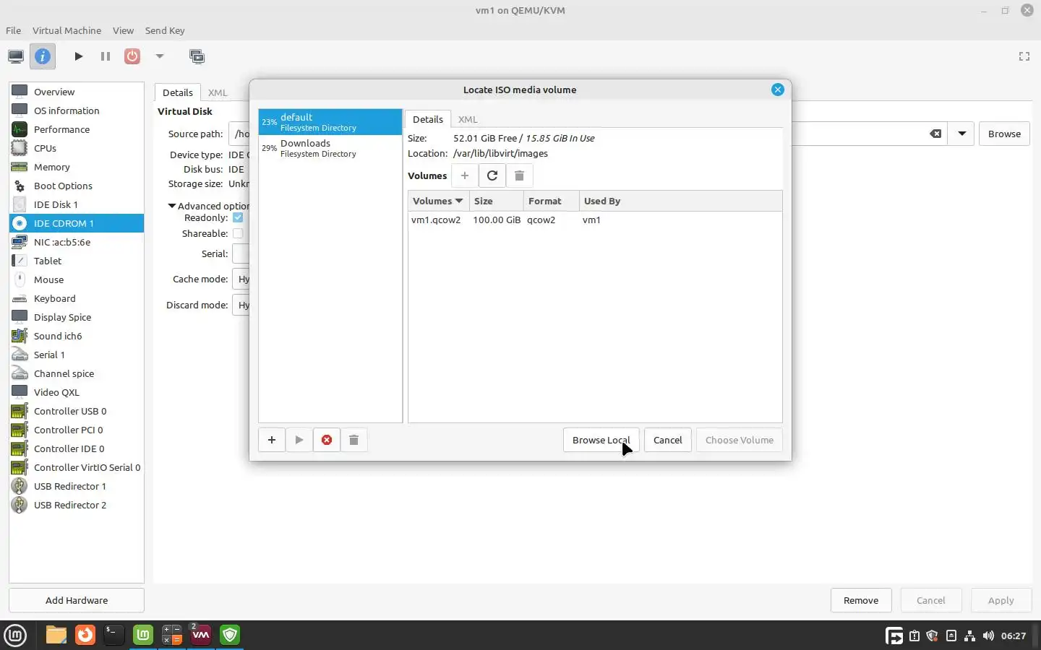Cancel the ISO media volume dialog

(x=667, y=440)
